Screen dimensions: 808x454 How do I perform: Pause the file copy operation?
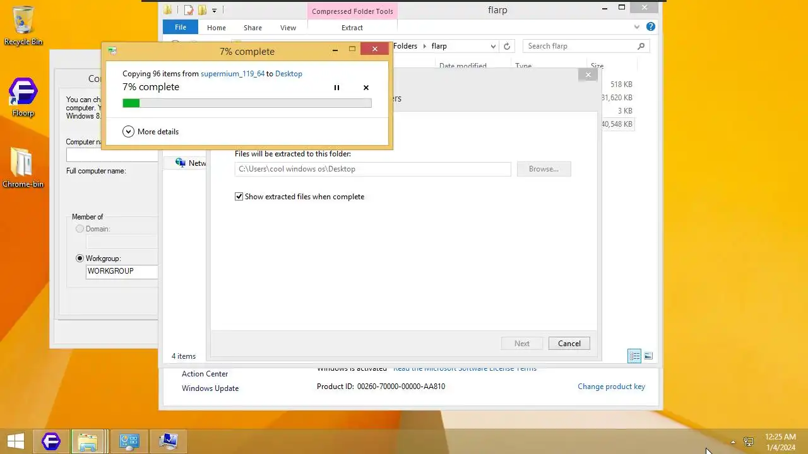(336, 88)
